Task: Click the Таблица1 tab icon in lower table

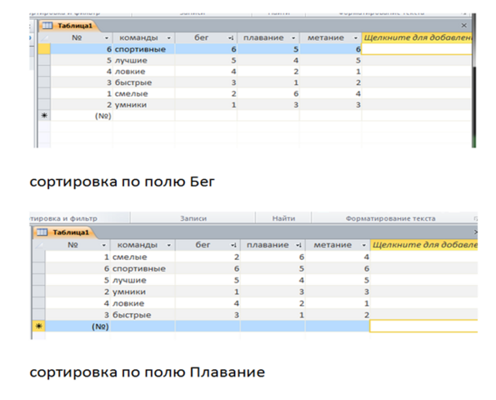Action: tap(42, 232)
